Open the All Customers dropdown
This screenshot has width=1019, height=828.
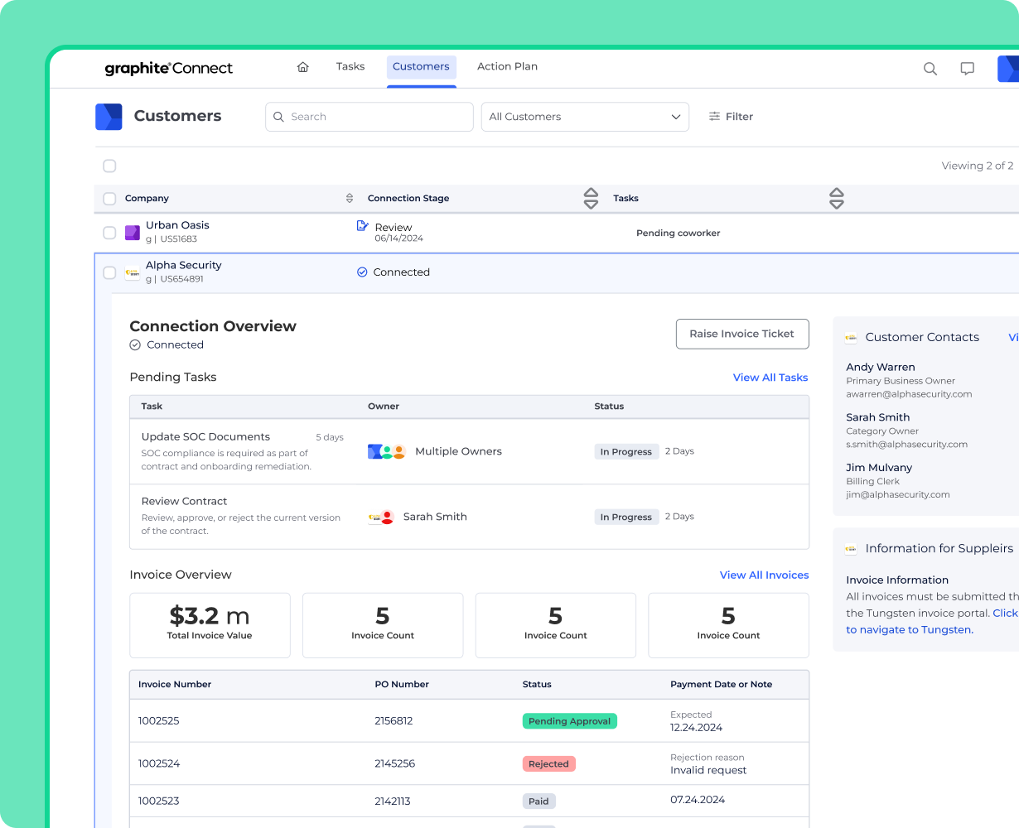coord(585,117)
